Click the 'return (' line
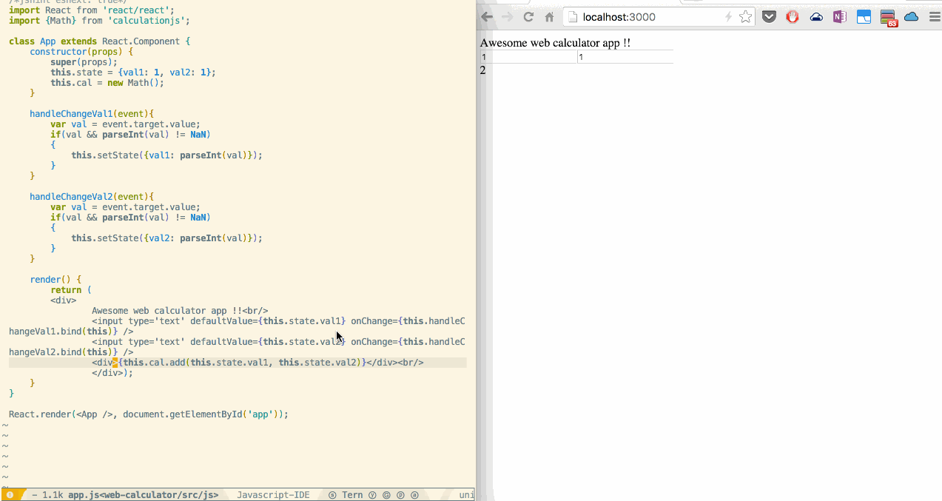The width and height of the screenshot is (942, 501). 71,290
